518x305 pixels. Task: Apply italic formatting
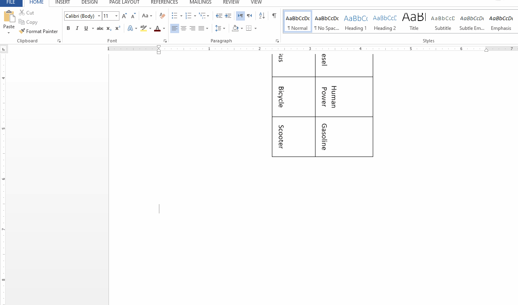(77, 28)
